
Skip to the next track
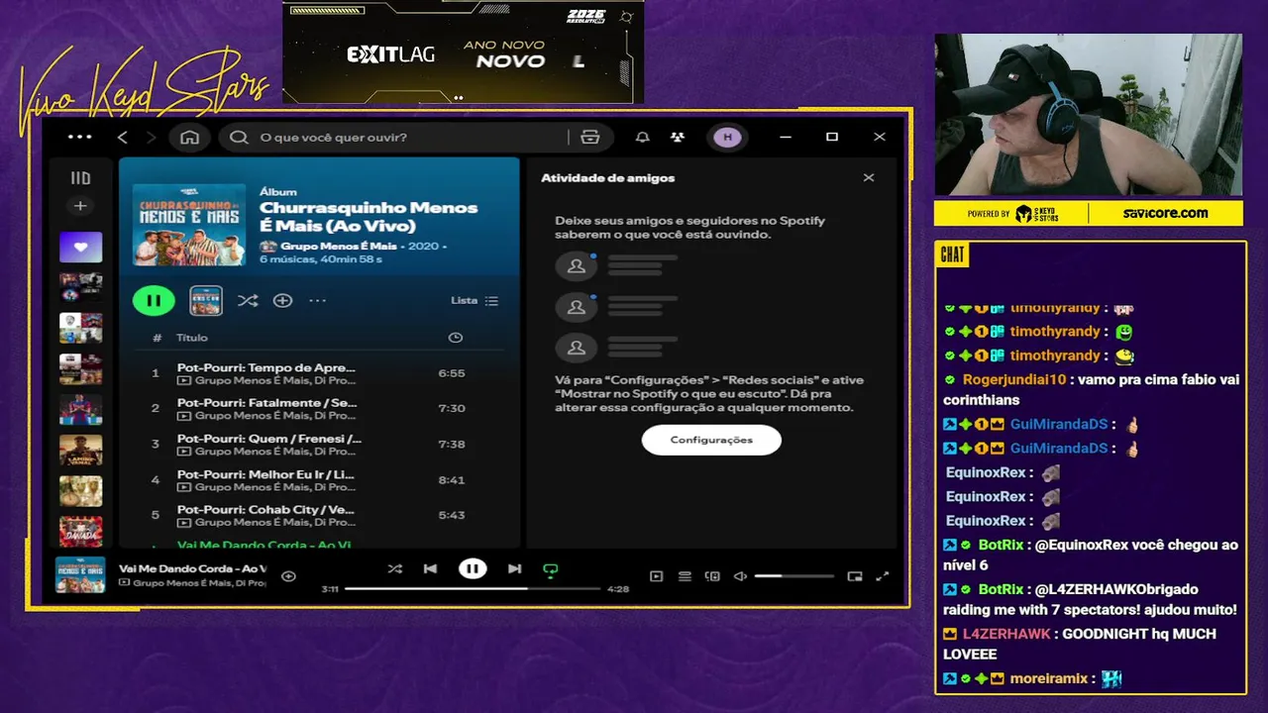click(x=514, y=568)
